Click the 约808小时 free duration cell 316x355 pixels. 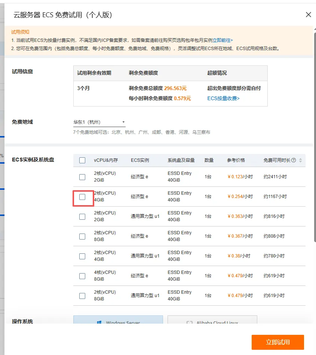click(x=274, y=236)
